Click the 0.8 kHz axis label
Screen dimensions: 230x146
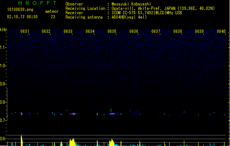[3, 102]
